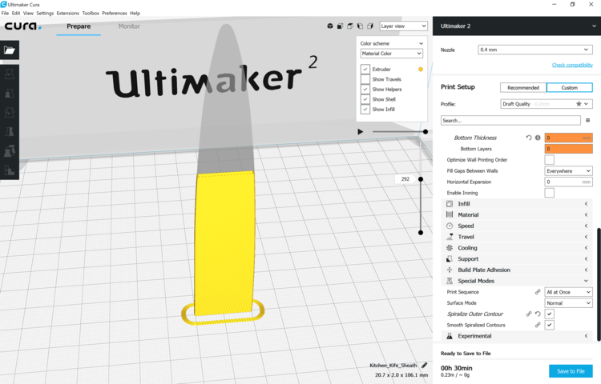Open Per Model Settings tool
601x384 pixels.
[9, 150]
